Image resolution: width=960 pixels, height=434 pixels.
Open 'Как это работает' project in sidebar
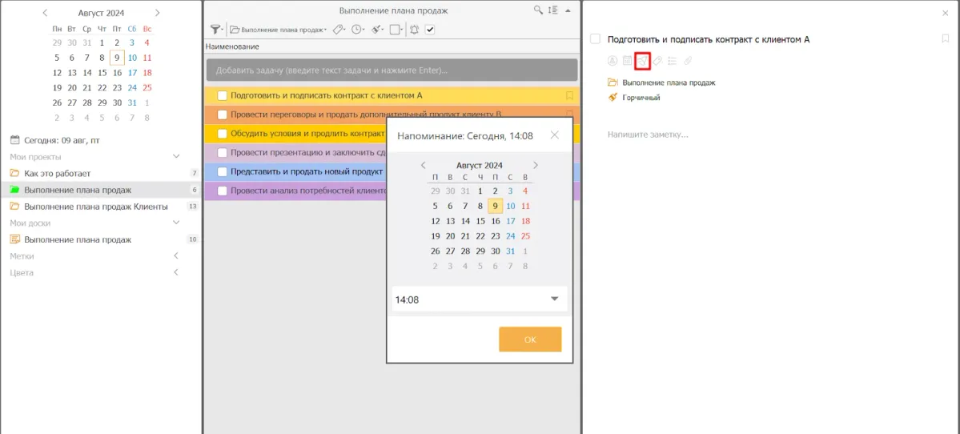point(58,173)
